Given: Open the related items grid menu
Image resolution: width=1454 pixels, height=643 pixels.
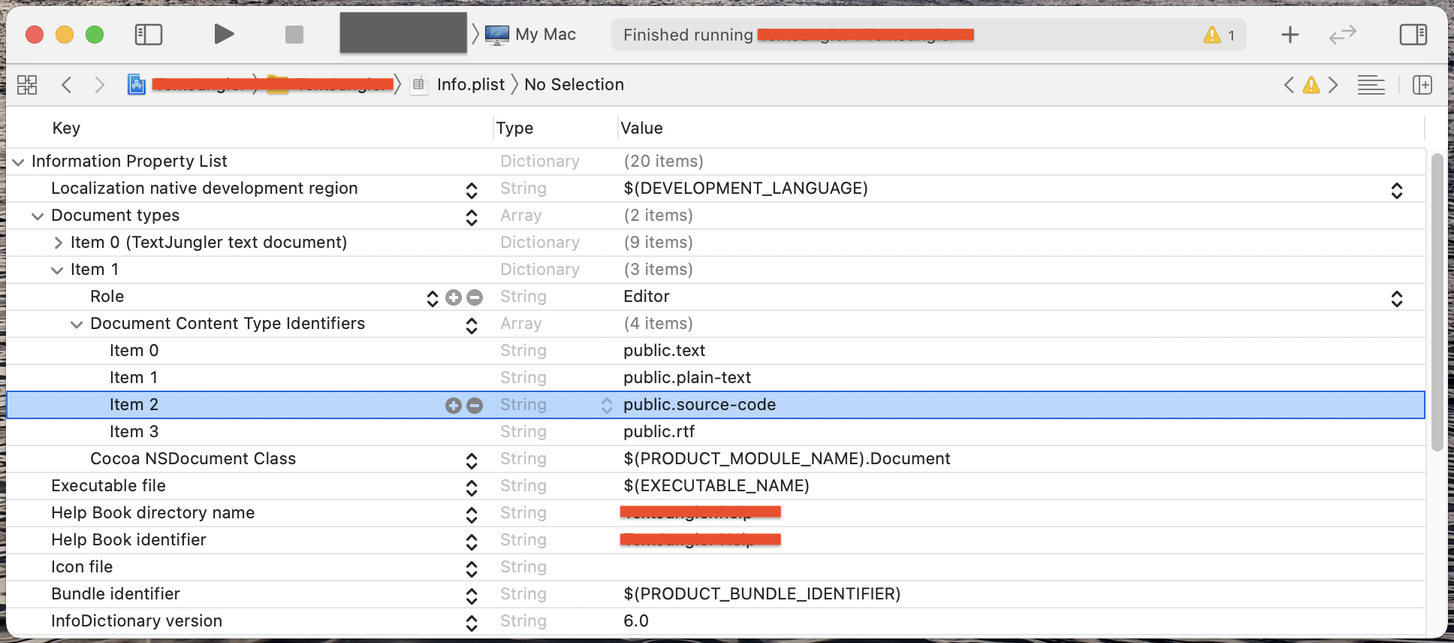Looking at the screenshot, I should point(27,85).
